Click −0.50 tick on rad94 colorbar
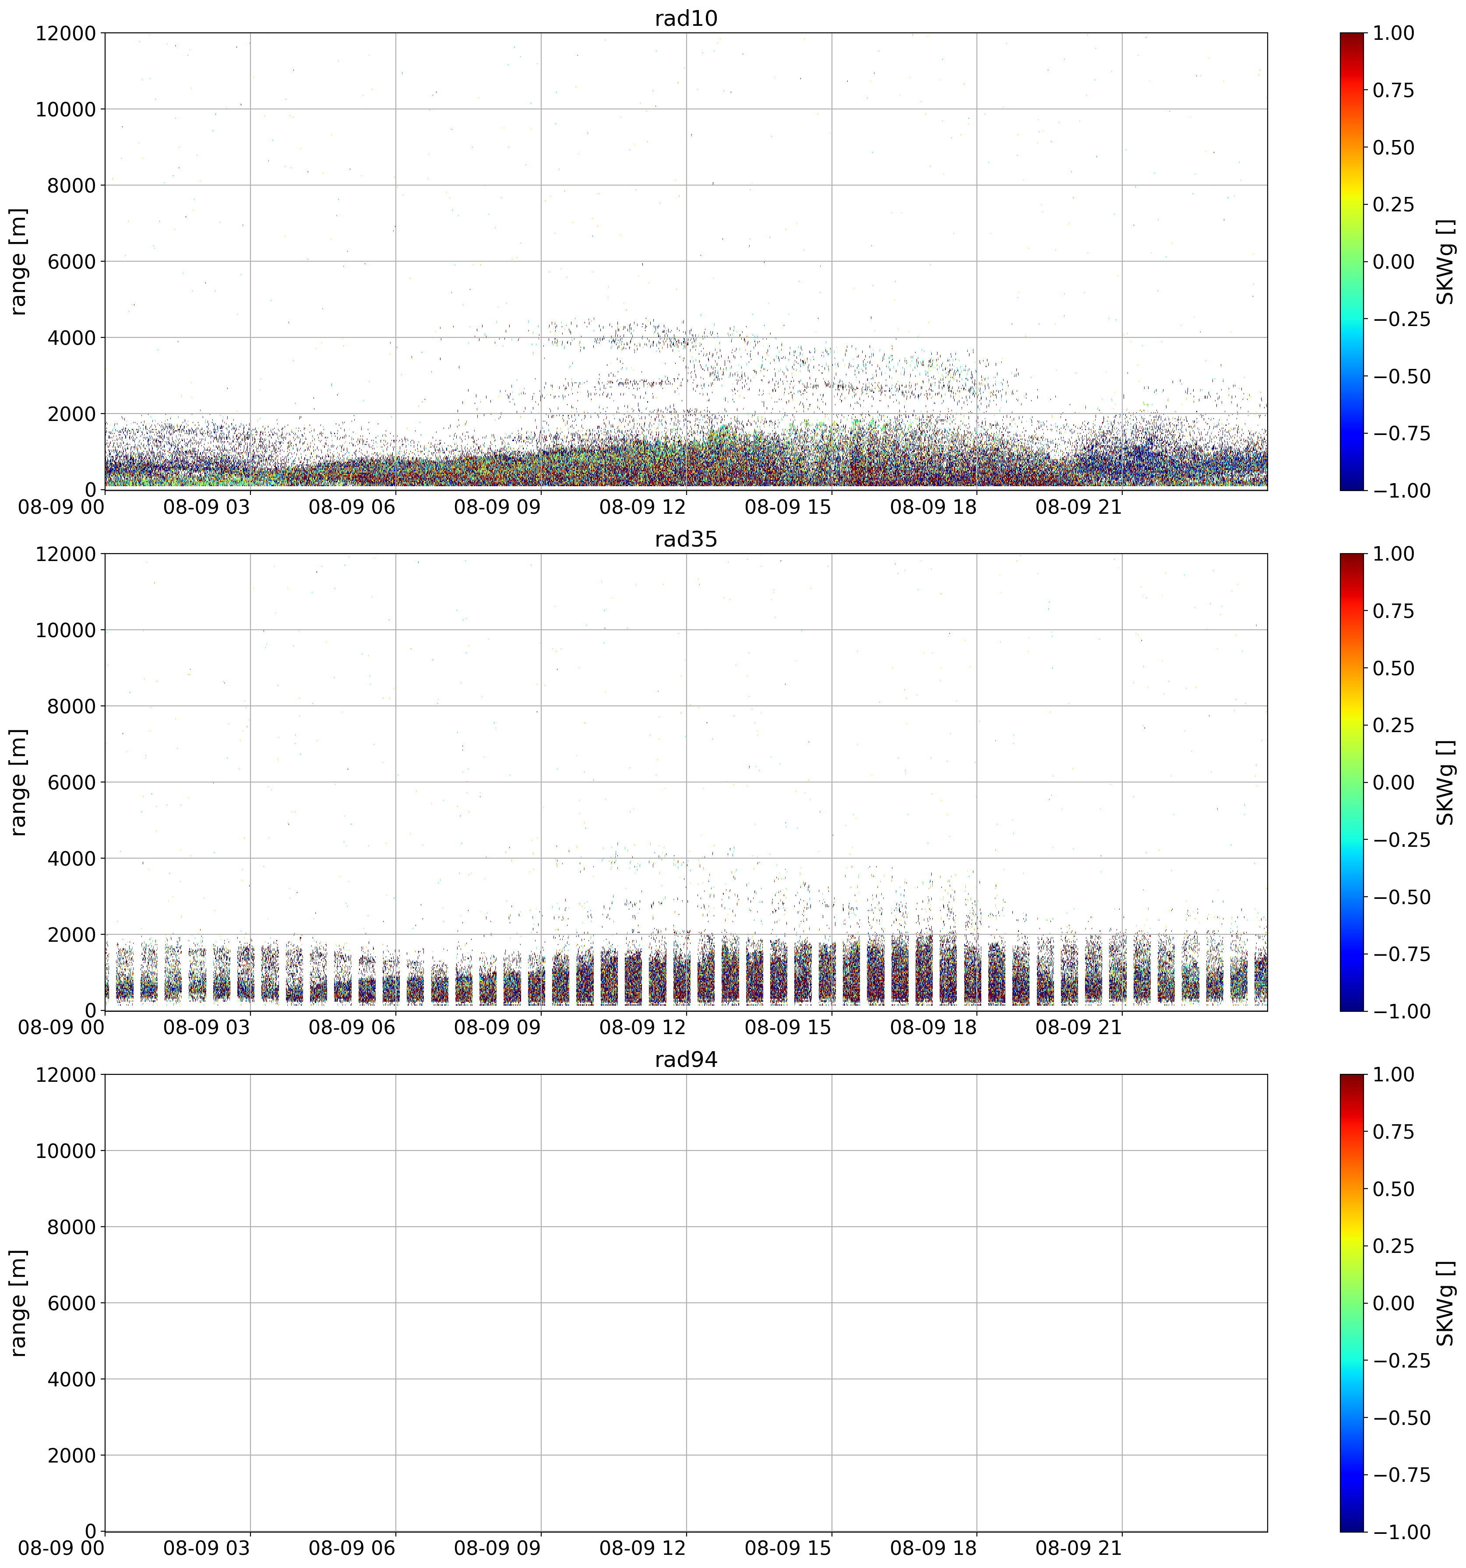This screenshot has width=1466, height=1568. click(1401, 1418)
